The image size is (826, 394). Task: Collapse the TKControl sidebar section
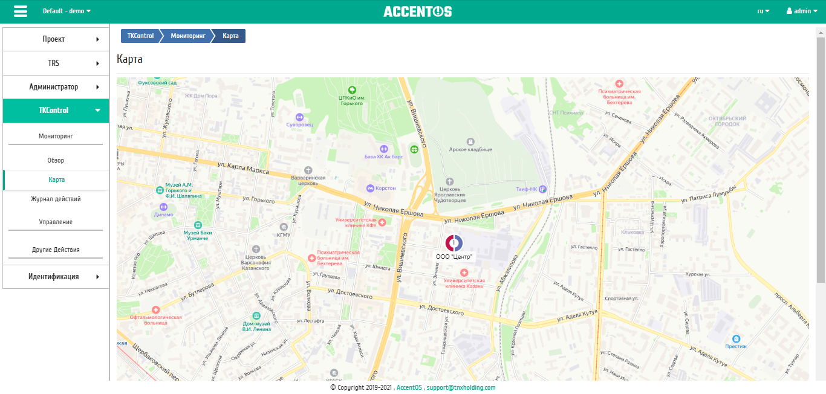[x=56, y=111]
